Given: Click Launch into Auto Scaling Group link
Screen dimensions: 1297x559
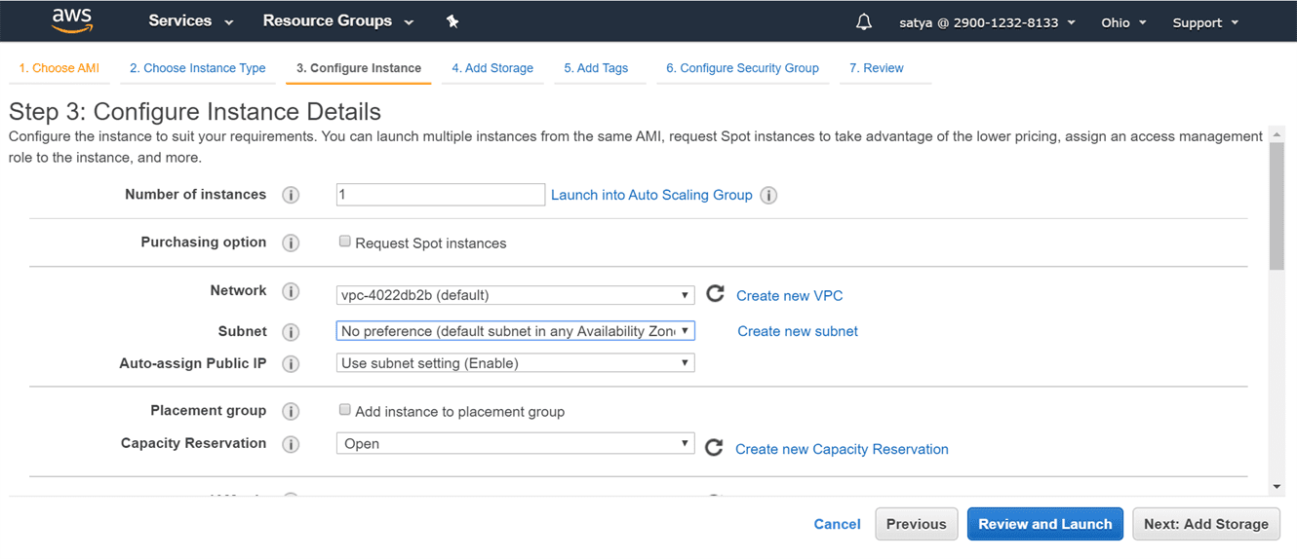Looking at the screenshot, I should point(651,195).
